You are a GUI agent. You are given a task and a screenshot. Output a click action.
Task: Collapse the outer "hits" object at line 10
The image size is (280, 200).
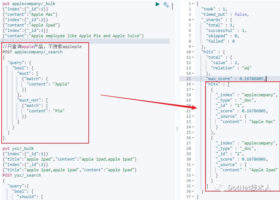click(x=193, y=52)
